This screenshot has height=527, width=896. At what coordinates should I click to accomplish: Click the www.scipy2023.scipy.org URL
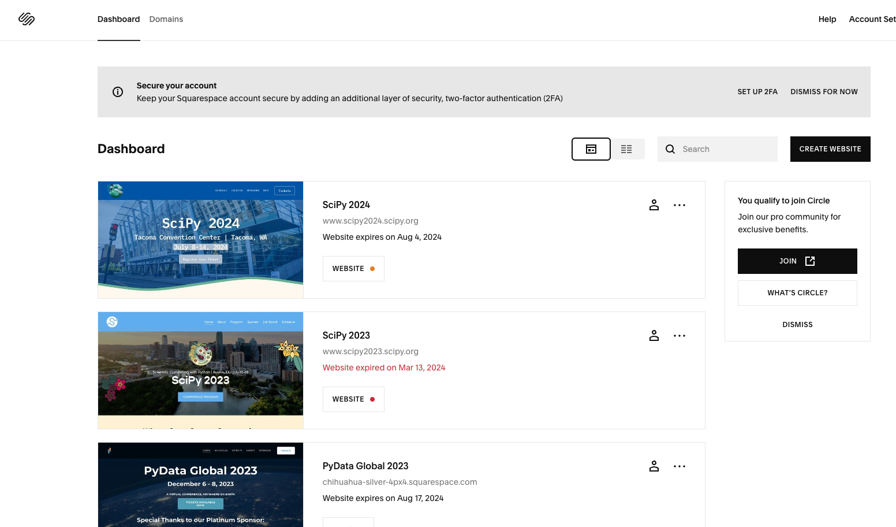click(371, 351)
